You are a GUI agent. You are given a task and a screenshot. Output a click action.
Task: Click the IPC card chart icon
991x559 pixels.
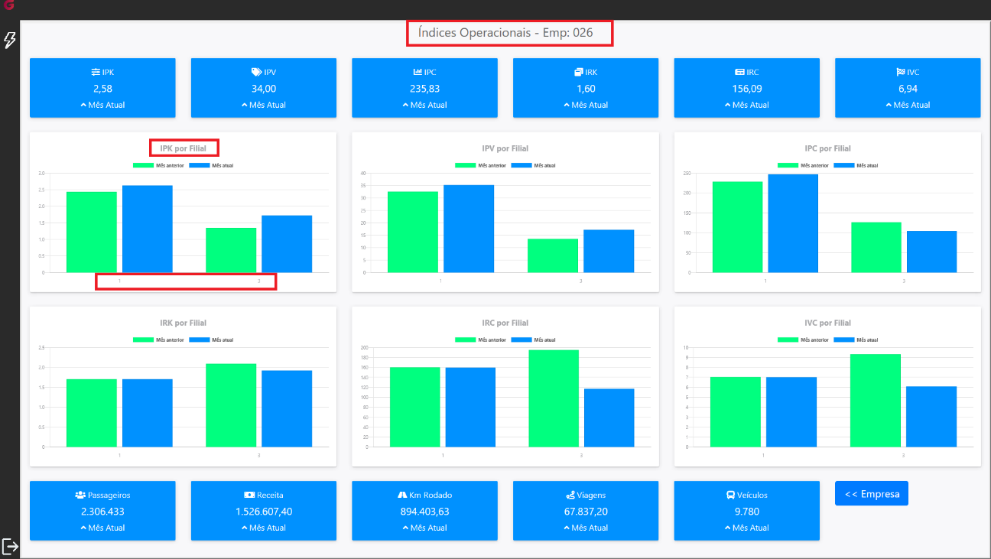[418, 73]
